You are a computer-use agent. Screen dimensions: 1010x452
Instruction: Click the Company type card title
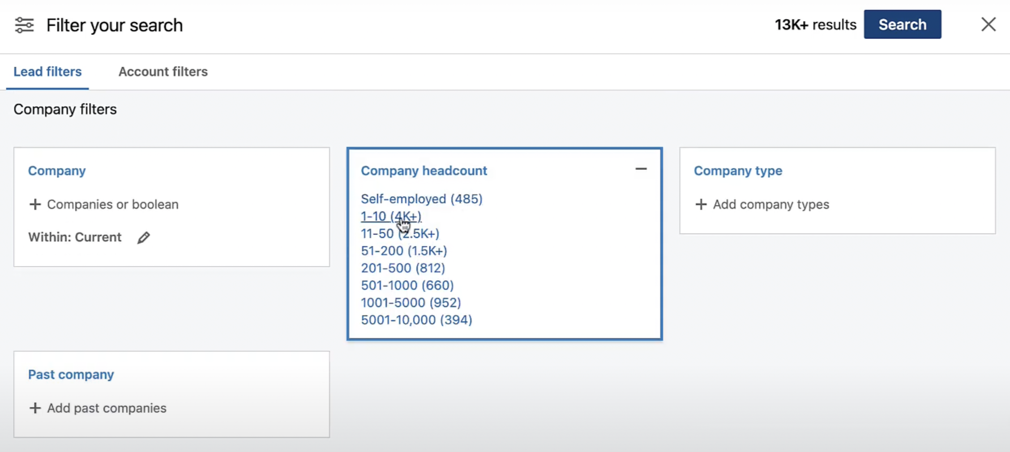tap(738, 171)
